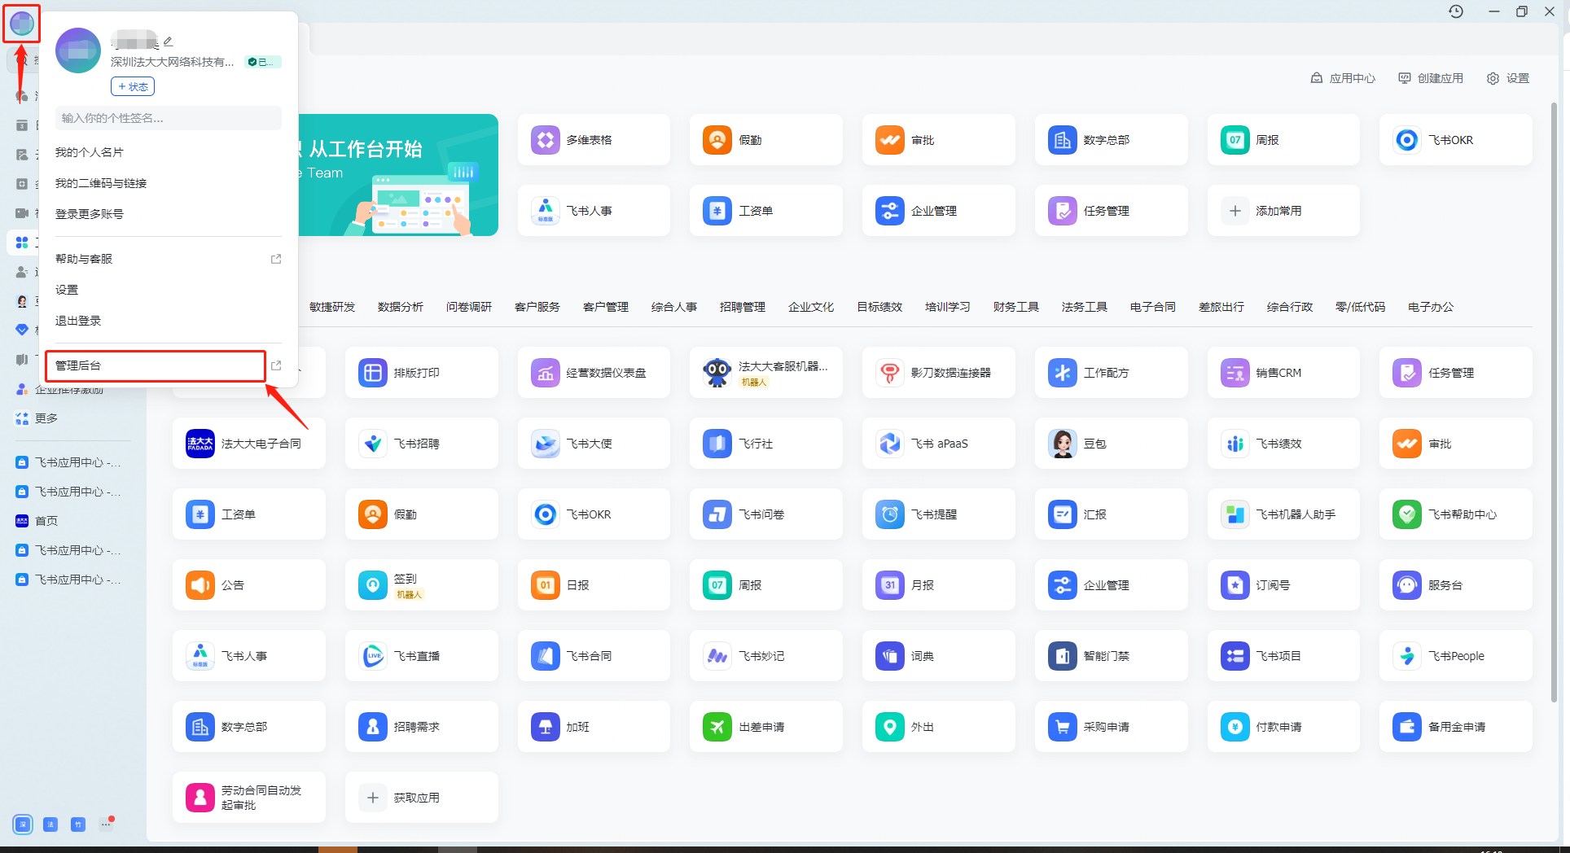1570x853 pixels.
Task: Open the 劳动合同自动发起审批 app
Action: (x=248, y=798)
